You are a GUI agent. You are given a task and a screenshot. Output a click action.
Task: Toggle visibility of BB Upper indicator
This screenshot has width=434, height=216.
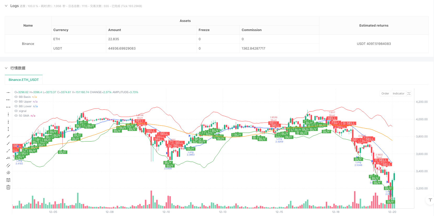16,101
